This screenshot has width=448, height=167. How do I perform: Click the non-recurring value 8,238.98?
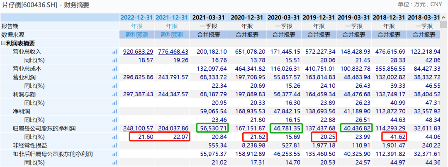pyautogui.click(x=253, y=146)
